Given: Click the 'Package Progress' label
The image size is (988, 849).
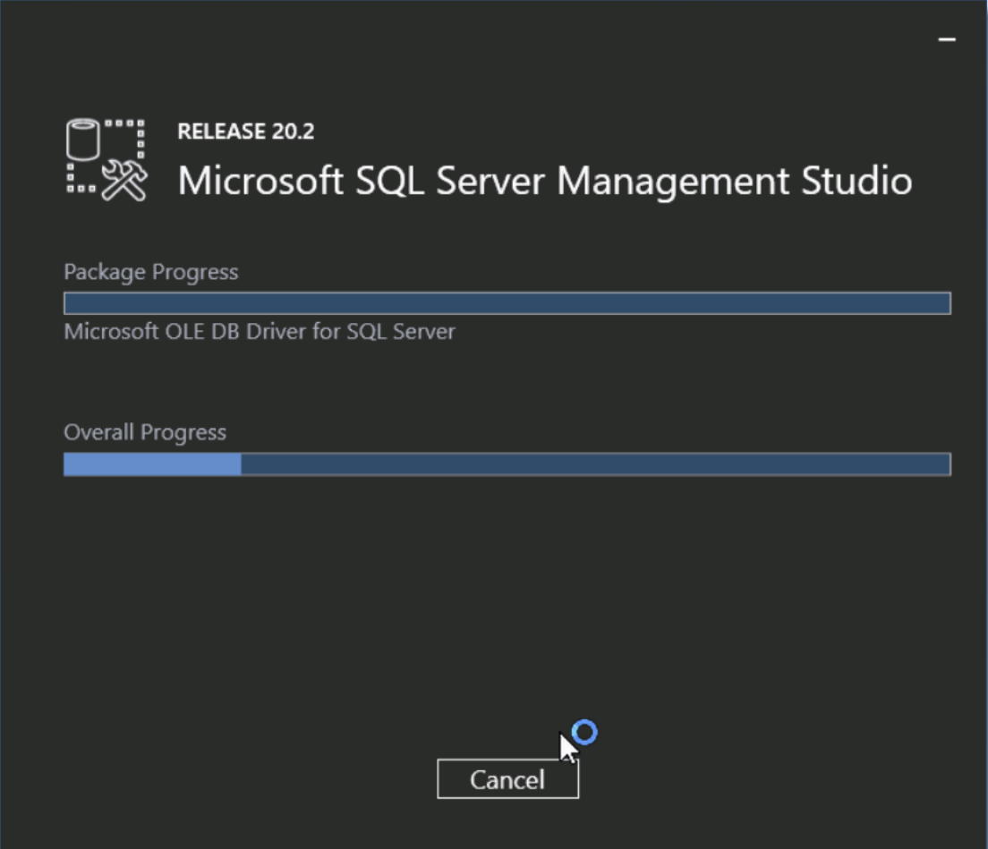Looking at the screenshot, I should [151, 272].
